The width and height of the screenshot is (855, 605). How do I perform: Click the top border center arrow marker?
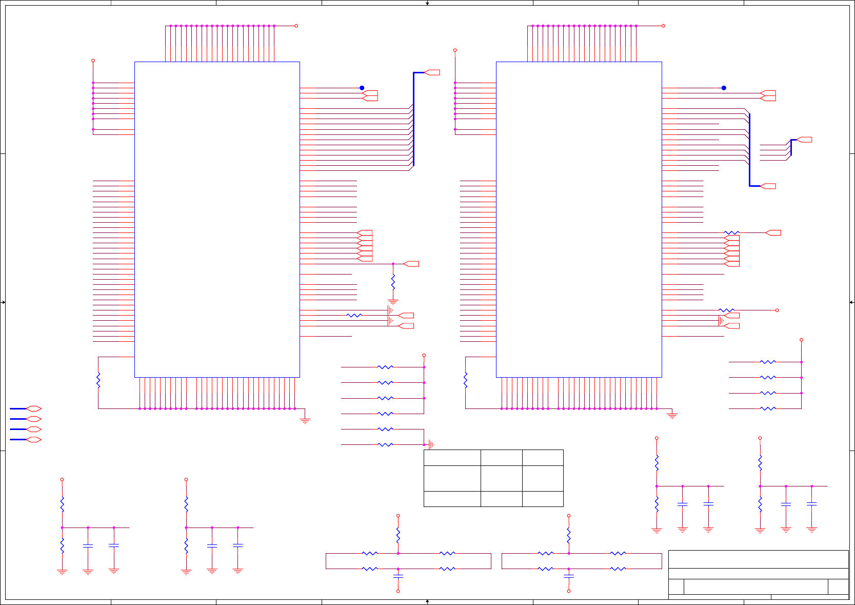[x=427, y=3]
